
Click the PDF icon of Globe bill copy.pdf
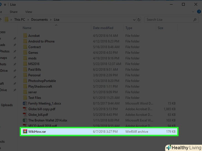25,109
